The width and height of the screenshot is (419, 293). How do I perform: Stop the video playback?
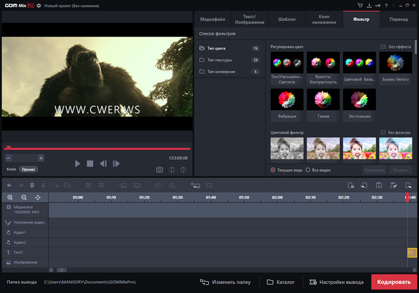pos(90,163)
